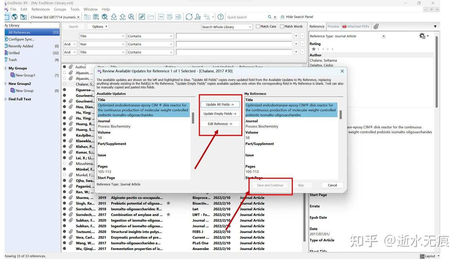Open the Reference Type dropdown
461x259 pixels.
[x=384, y=36]
